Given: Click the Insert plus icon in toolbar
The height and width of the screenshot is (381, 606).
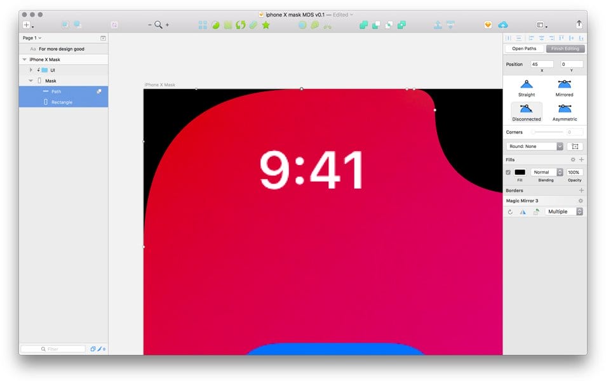Looking at the screenshot, I should click(x=26, y=24).
